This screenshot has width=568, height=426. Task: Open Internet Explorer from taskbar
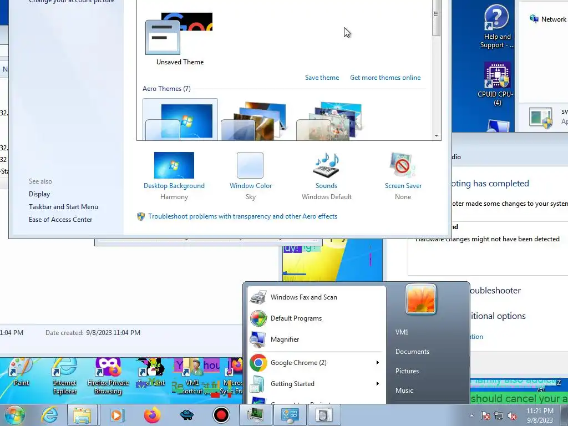pos(49,415)
